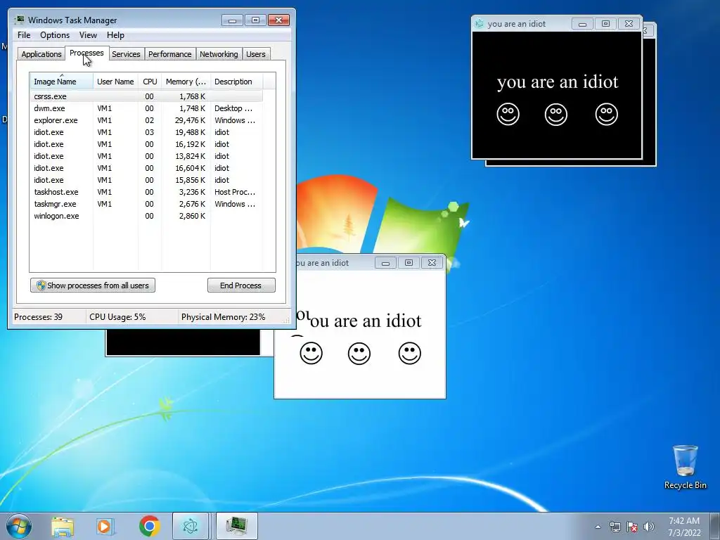Viewport: 720px width, 540px height.
Task: Switch to the Services tab
Action: (127, 54)
